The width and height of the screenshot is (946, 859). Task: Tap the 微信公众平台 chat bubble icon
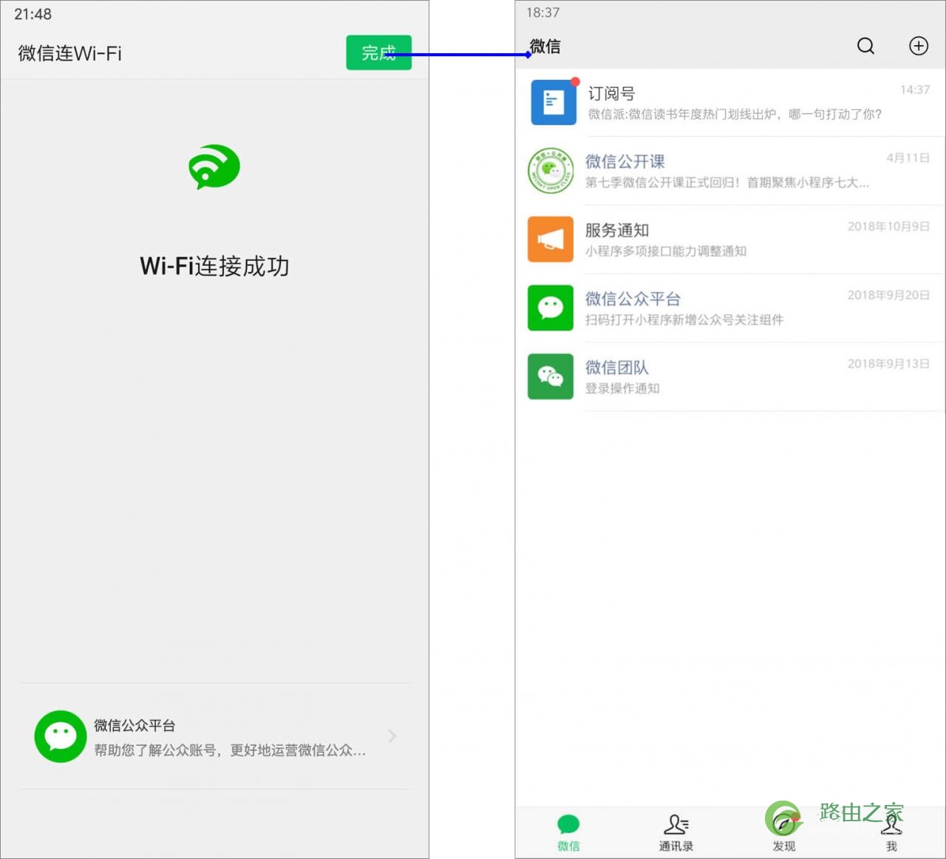pyautogui.click(x=550, y=308)
